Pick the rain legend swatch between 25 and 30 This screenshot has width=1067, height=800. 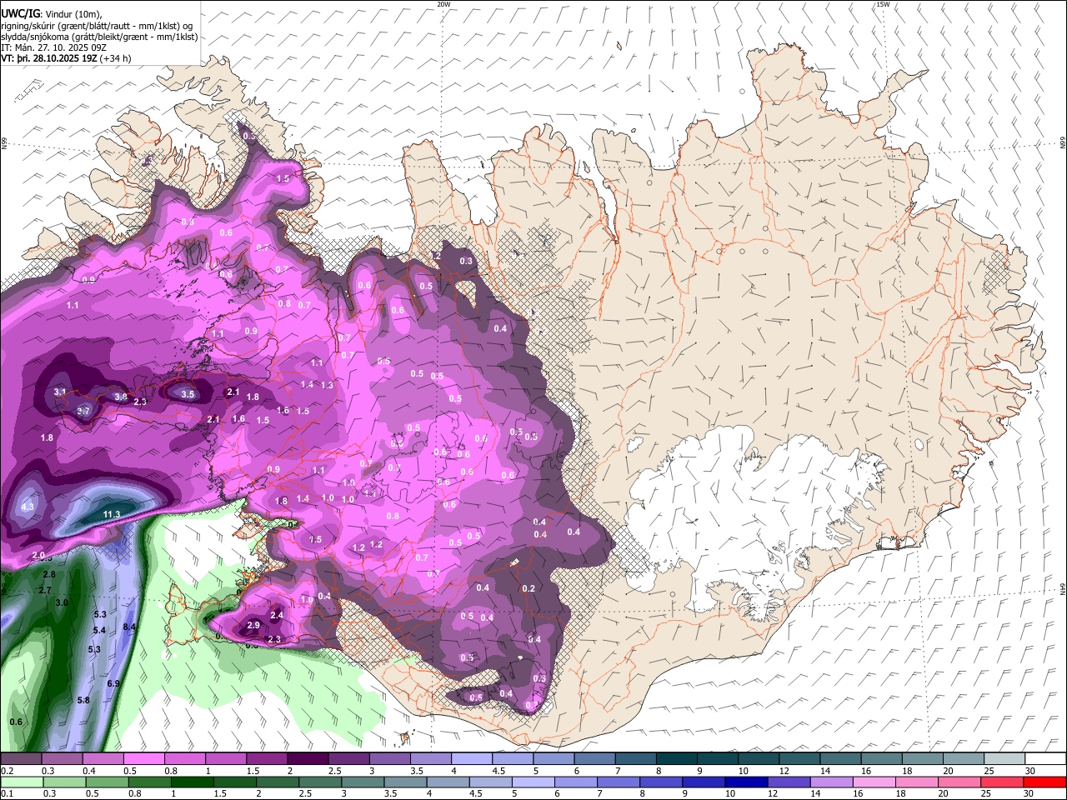click(1004, 782)
